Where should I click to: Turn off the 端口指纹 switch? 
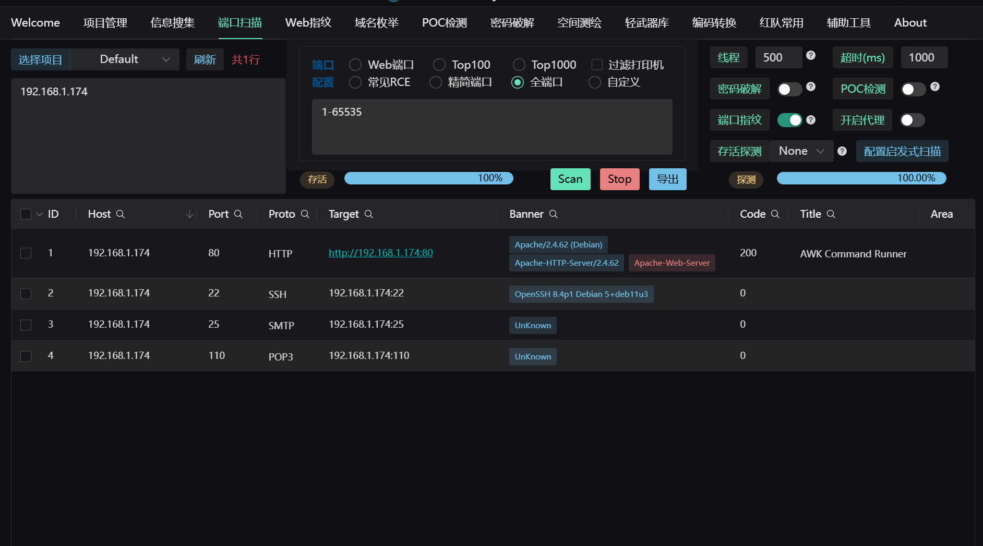click(790, 120)
